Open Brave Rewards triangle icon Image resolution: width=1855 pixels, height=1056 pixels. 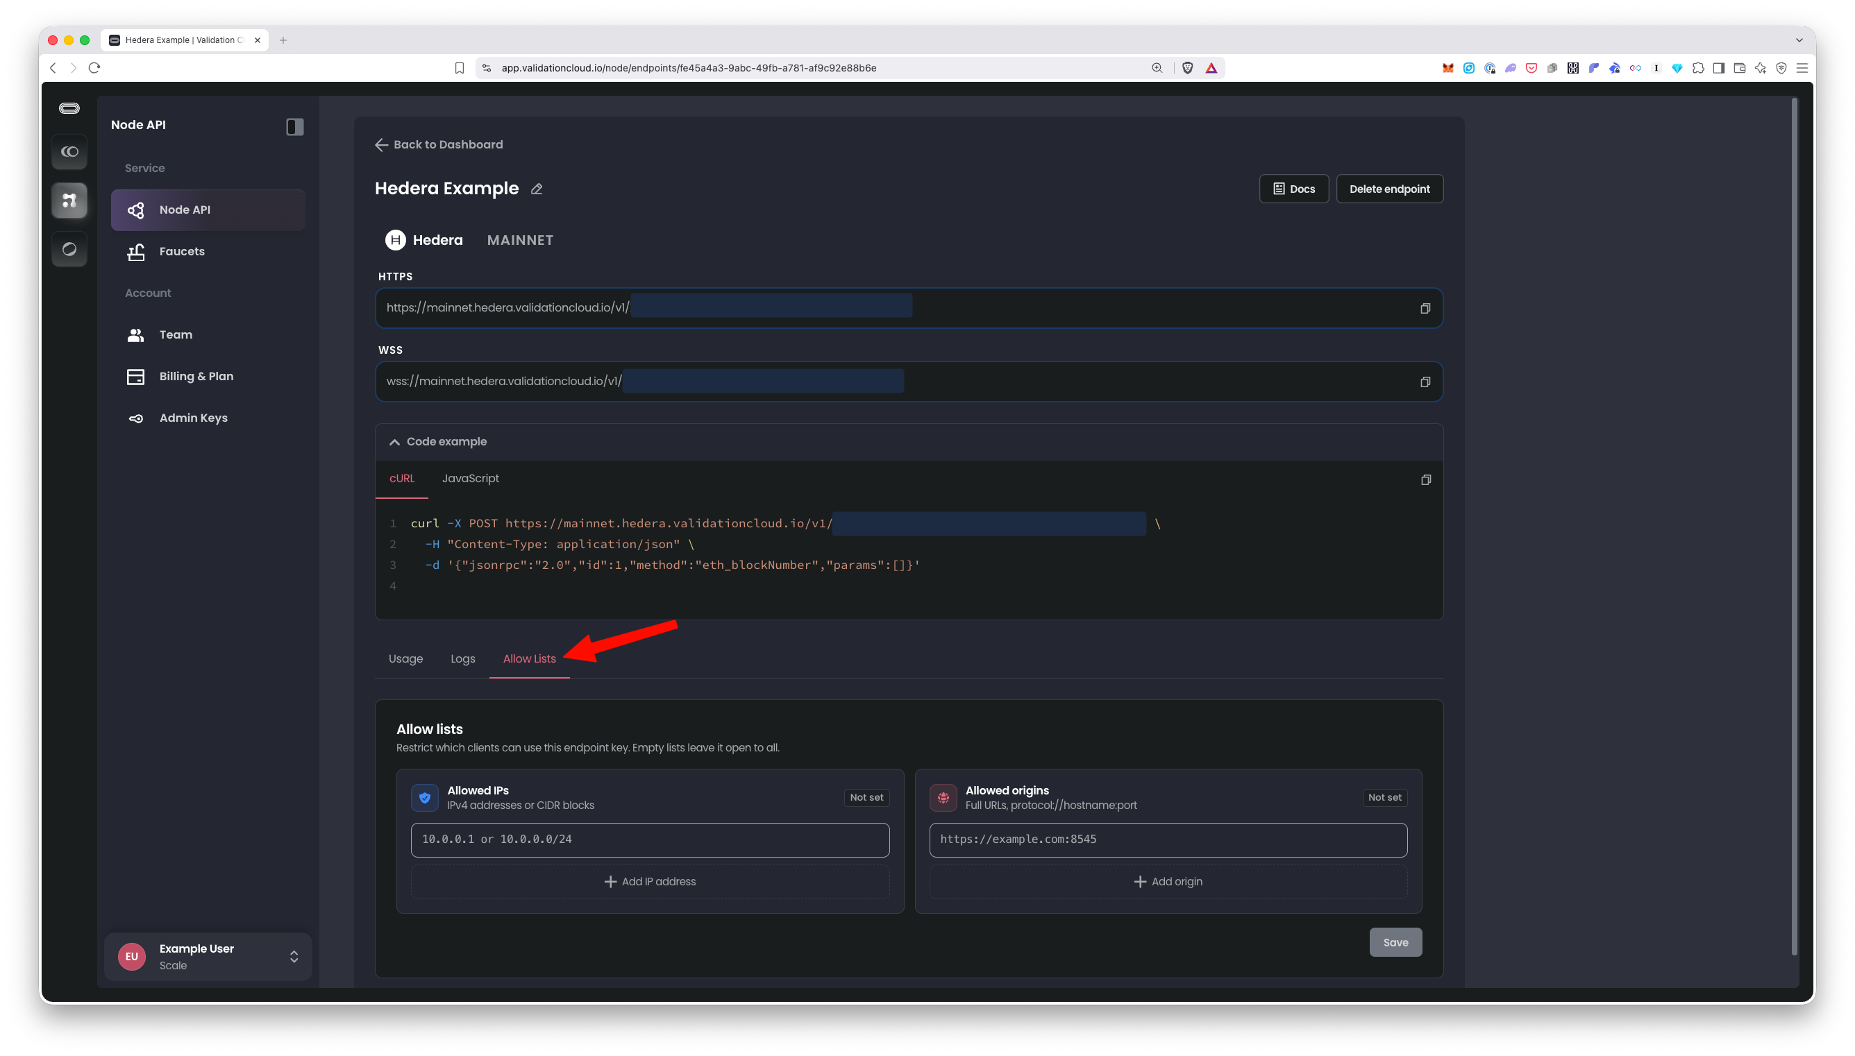pyautogui.click(x=1211, y=67)
